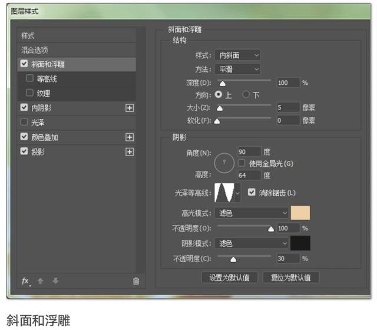Open the 纹理 sub-entry settings
Viewport: 377px width, 330px height.
click(77, 93)
